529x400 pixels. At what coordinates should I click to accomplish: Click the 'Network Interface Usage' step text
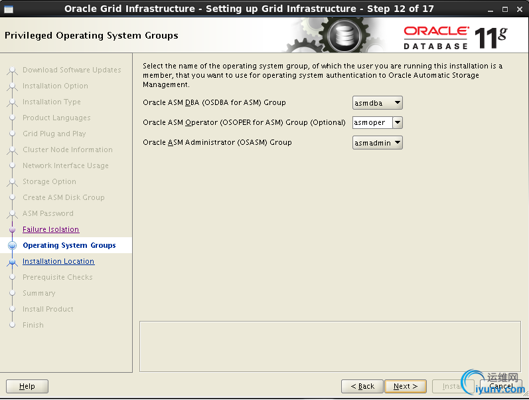(x=66, y=165)
